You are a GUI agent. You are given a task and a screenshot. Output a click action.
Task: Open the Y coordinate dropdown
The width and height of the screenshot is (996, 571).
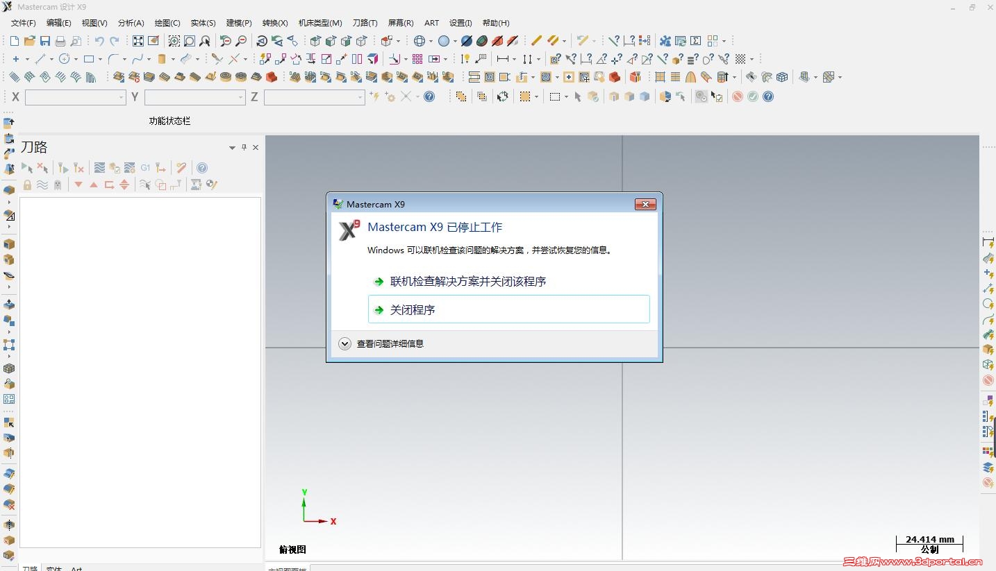(240, 98)
